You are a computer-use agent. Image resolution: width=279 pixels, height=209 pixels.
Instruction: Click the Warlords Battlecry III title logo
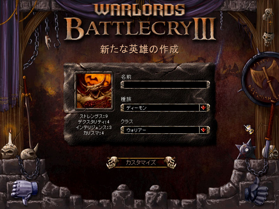point(140,22)
